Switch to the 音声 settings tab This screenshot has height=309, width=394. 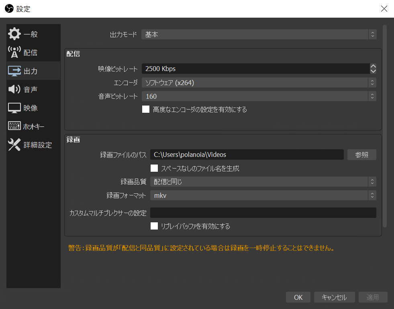(33, 89)
